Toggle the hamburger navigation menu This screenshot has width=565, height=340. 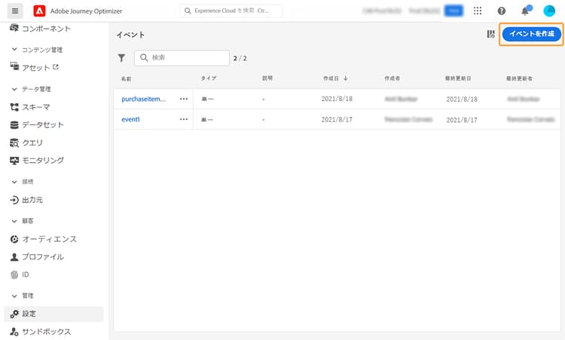(x=15, y=11)
